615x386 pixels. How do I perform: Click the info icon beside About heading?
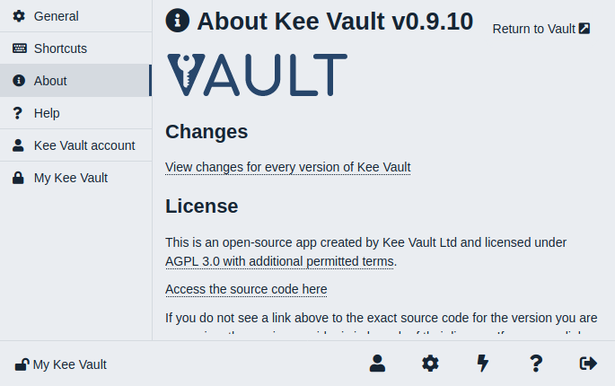177,21
